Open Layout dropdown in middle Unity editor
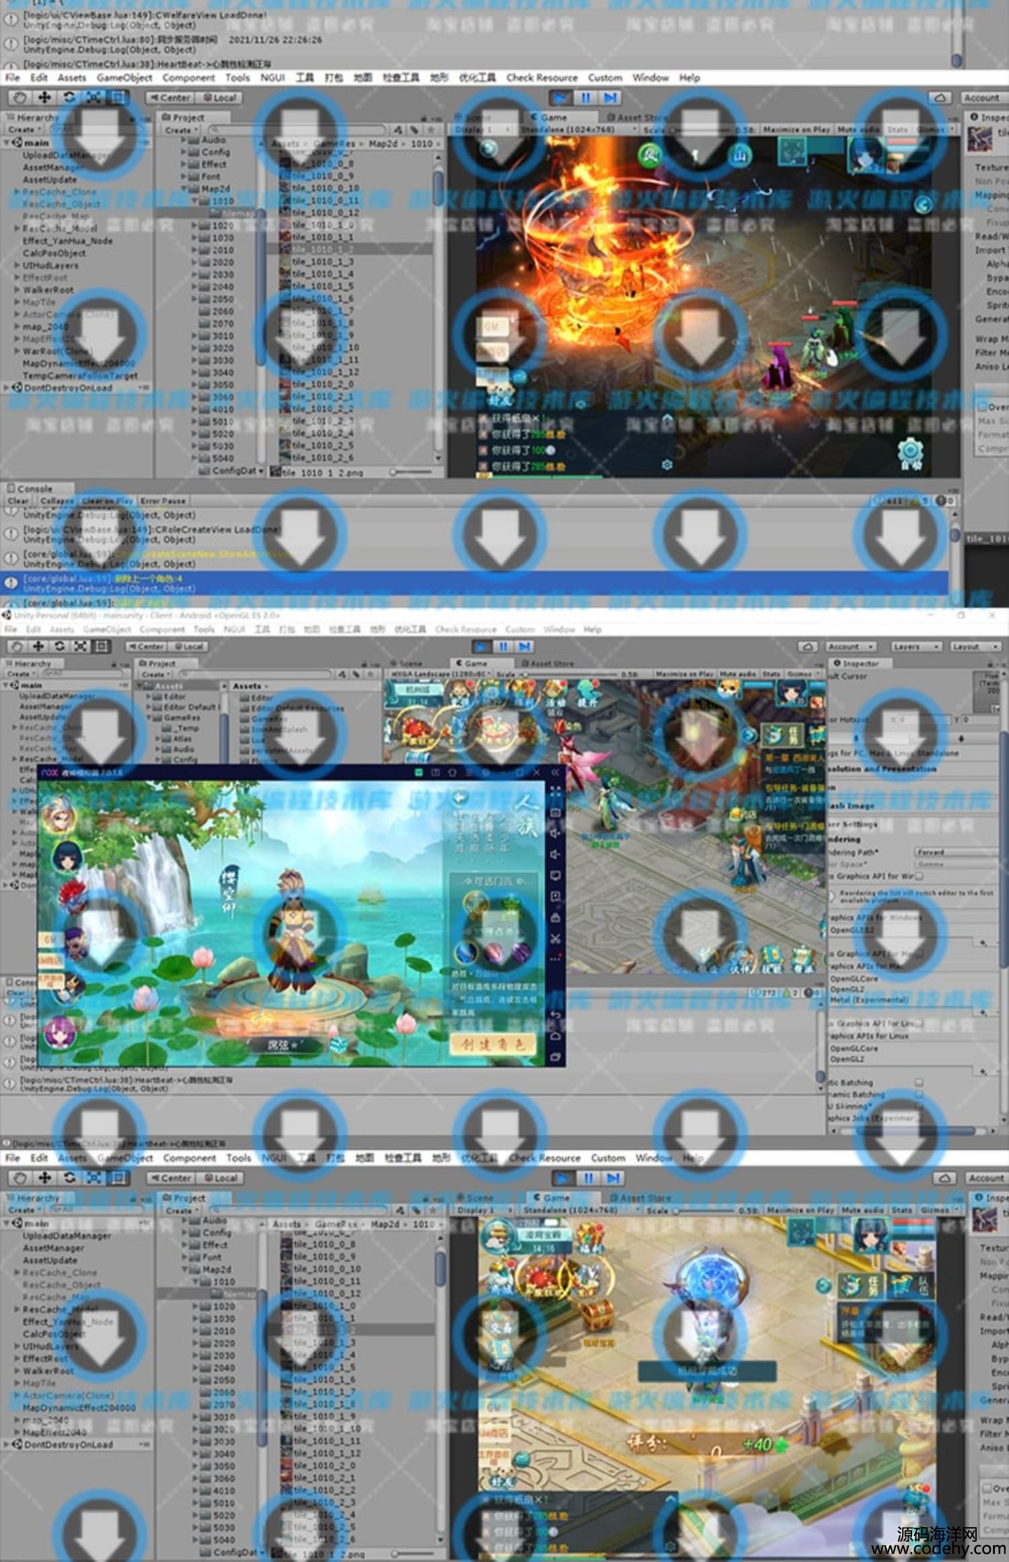Screen dimensions: 1009x1562 pos(974,646)
